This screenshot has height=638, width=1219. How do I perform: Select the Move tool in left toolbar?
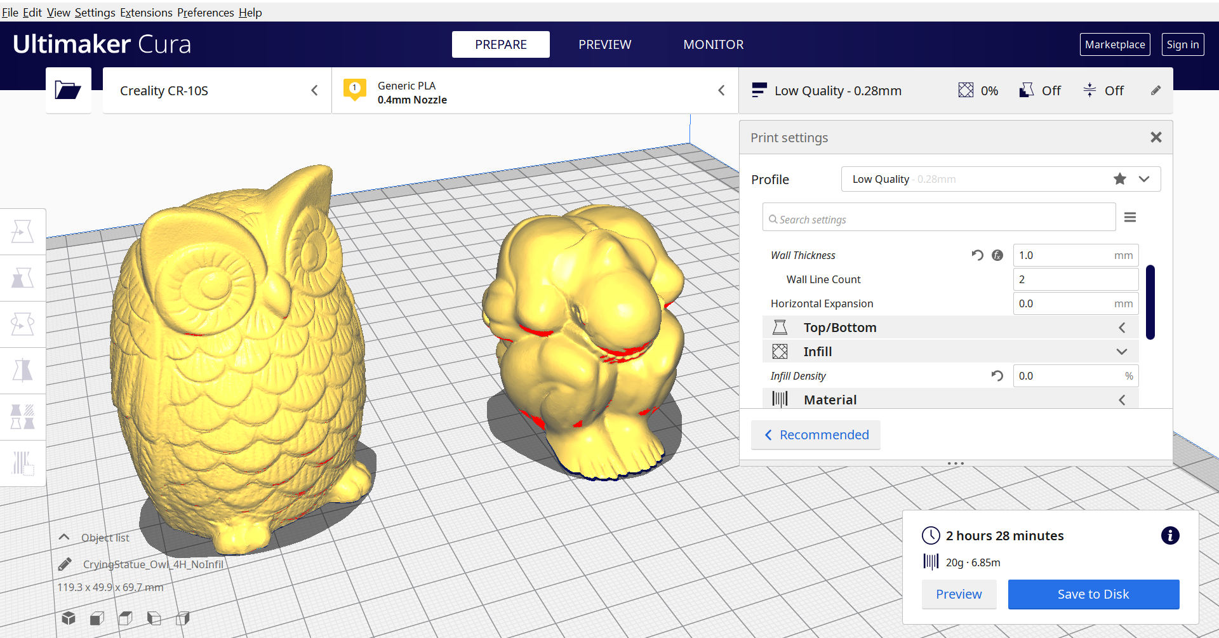23,232
